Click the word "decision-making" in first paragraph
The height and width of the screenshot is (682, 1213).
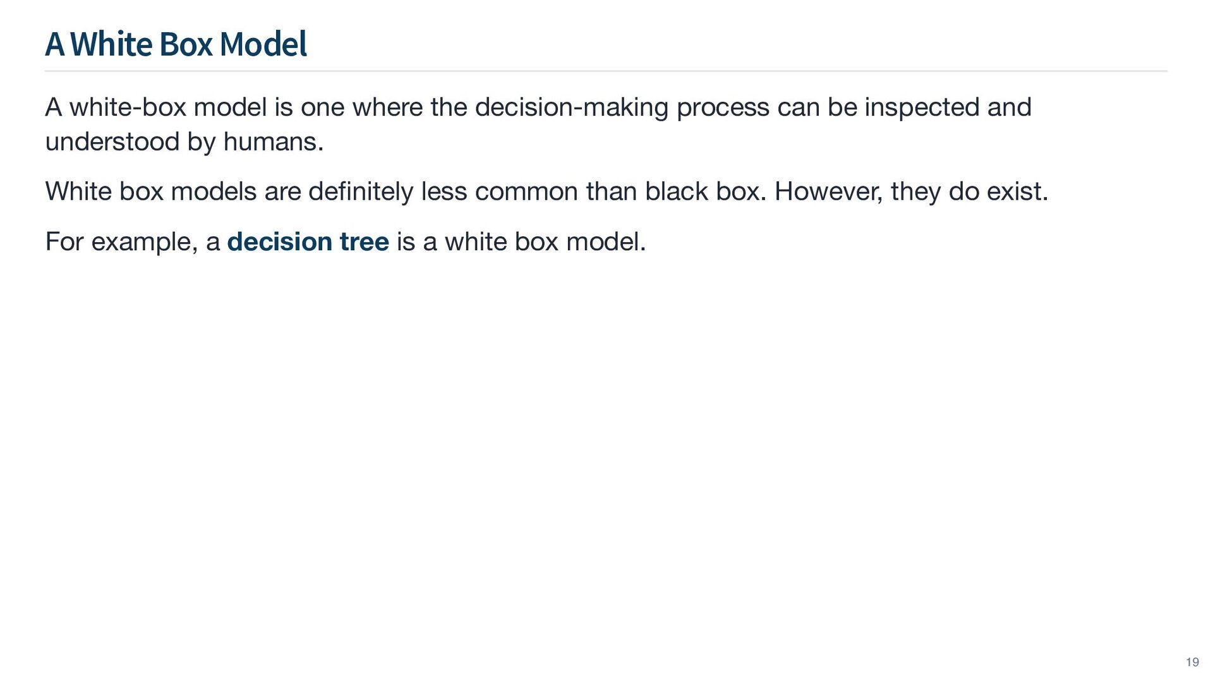pos(571,107)
